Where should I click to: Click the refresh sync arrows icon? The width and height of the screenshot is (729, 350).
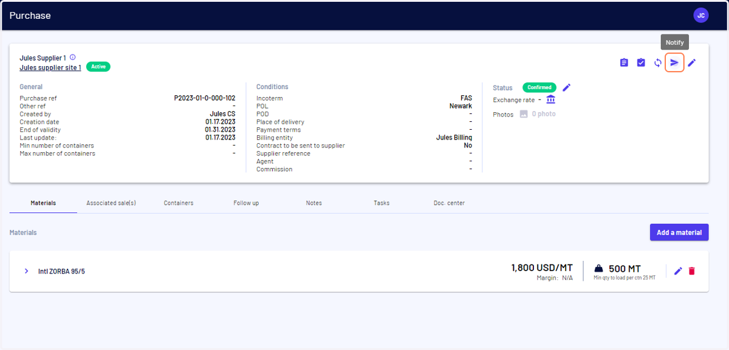coord(658,62)
